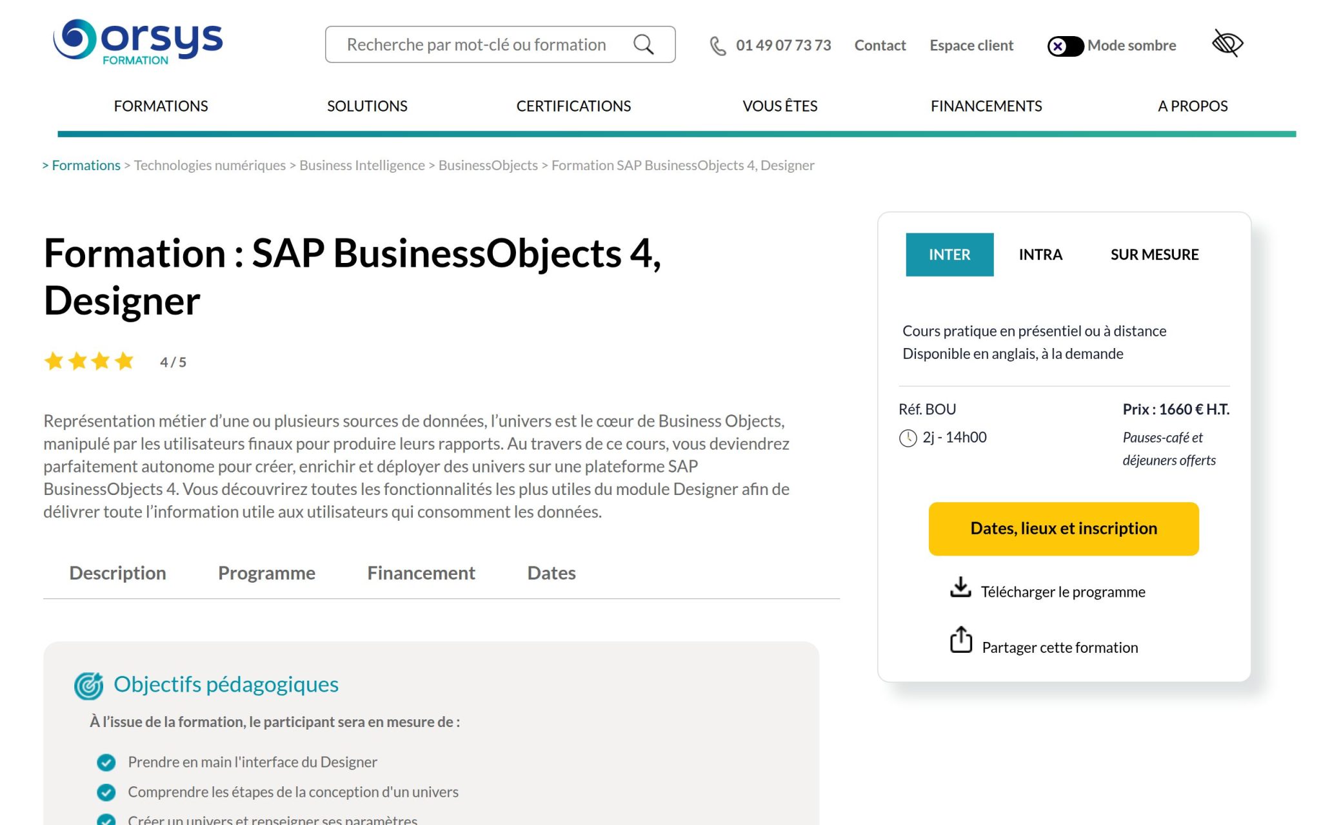Click the star rating icons
The width and height of the screenshot is (1321, 825).
[x=89, y=361]
